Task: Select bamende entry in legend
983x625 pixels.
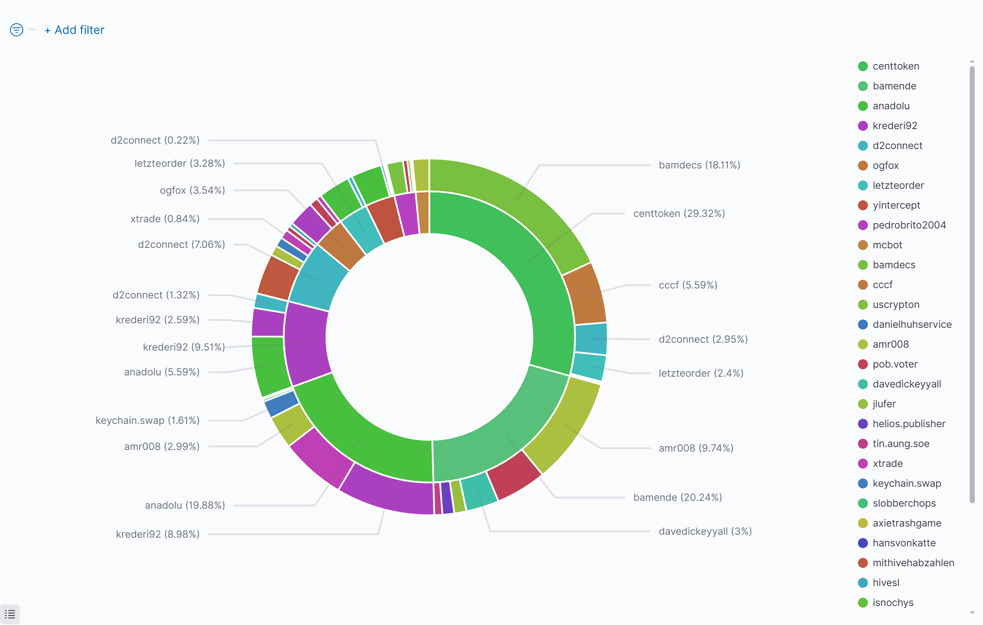Action: [894, 86]
